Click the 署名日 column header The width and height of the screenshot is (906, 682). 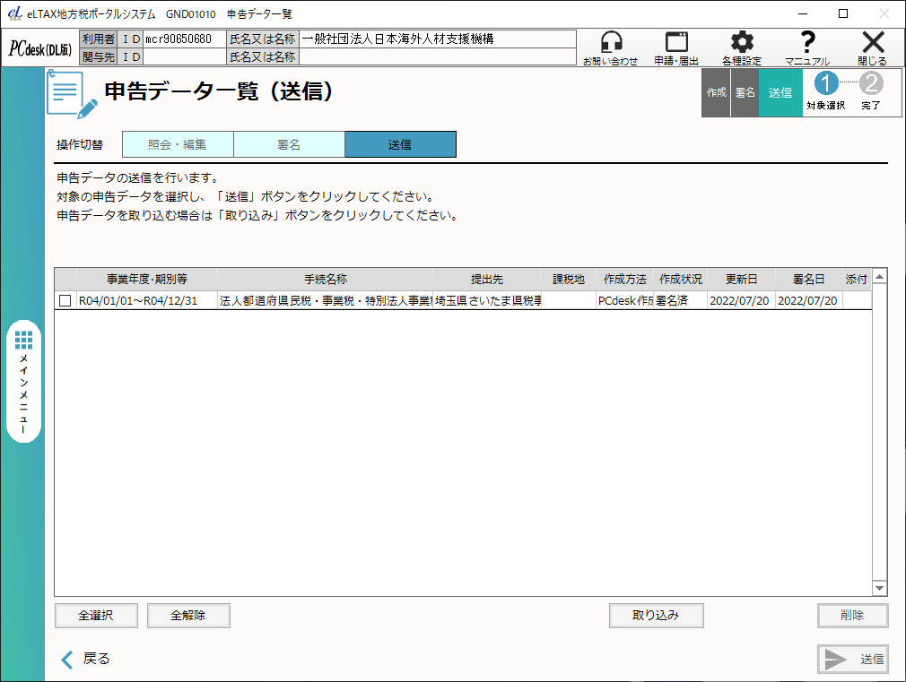[808, 280]
